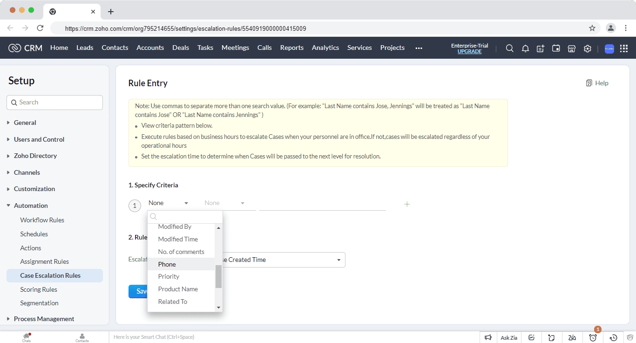Open the condition None dropdown

(x=224, y=203)
